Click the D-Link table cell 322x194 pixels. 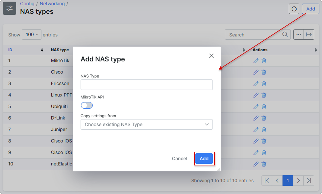(x=58, y=118)
